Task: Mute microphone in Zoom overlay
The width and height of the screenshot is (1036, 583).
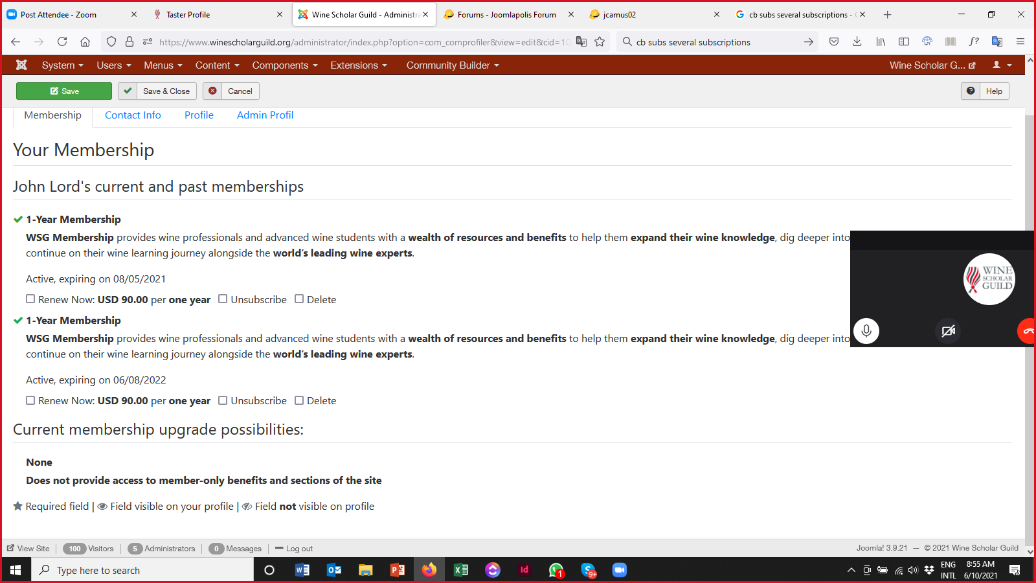Action: [866, 331]
